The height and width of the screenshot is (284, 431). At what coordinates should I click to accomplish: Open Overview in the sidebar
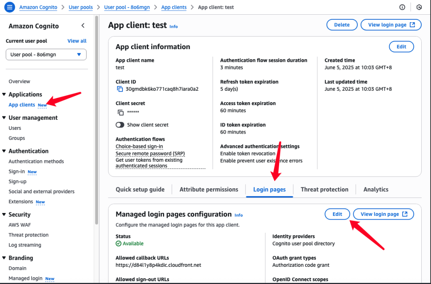(19, 82)
